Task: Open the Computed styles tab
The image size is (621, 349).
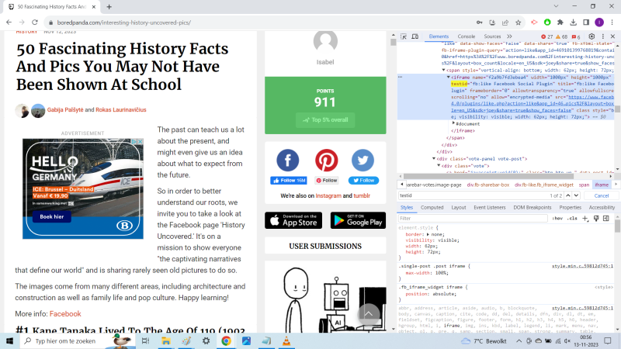Action: click(x=432, y=207)
